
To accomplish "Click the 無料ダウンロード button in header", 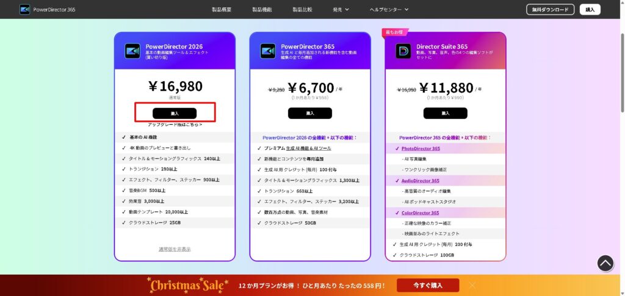I will [x=550, y=9].
